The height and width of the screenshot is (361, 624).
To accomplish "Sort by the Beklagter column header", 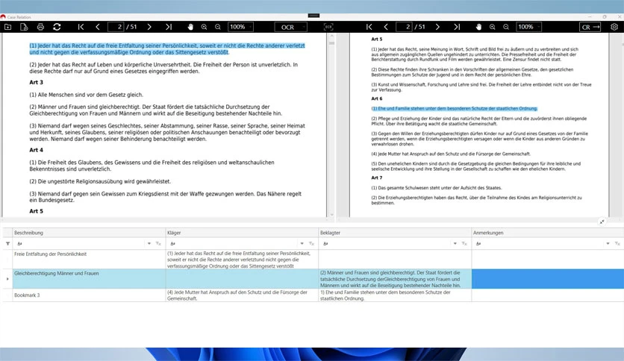I will pos(395,233).
